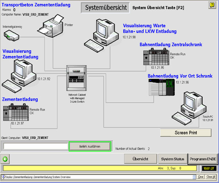The image size is (219, 183).
Task: Click the yellow alarm banner bar
Action: click(x=99, y=168)
